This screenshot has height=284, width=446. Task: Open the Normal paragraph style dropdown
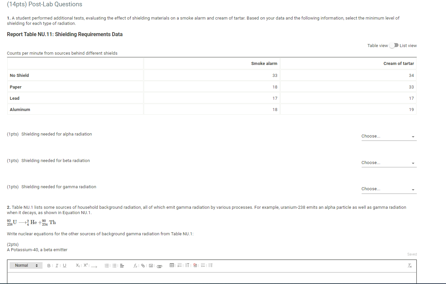[26, 265]
